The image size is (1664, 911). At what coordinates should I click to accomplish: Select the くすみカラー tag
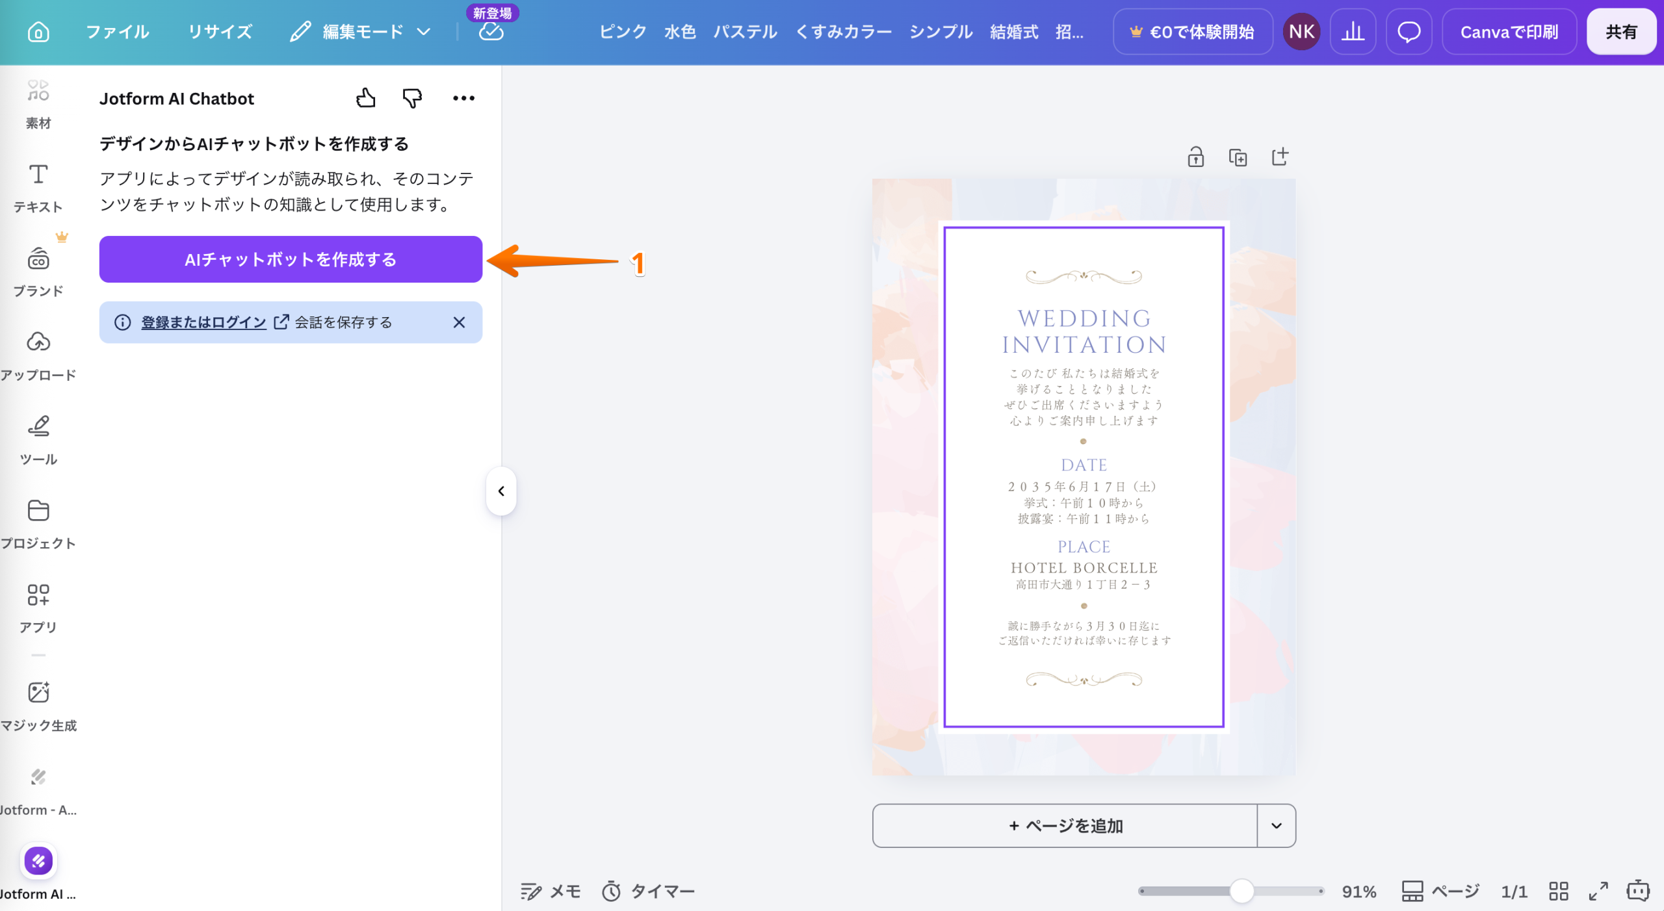(x=843, y=32)
